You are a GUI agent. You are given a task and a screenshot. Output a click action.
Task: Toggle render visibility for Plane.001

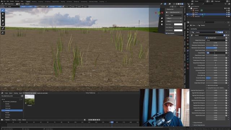(229, 17)
